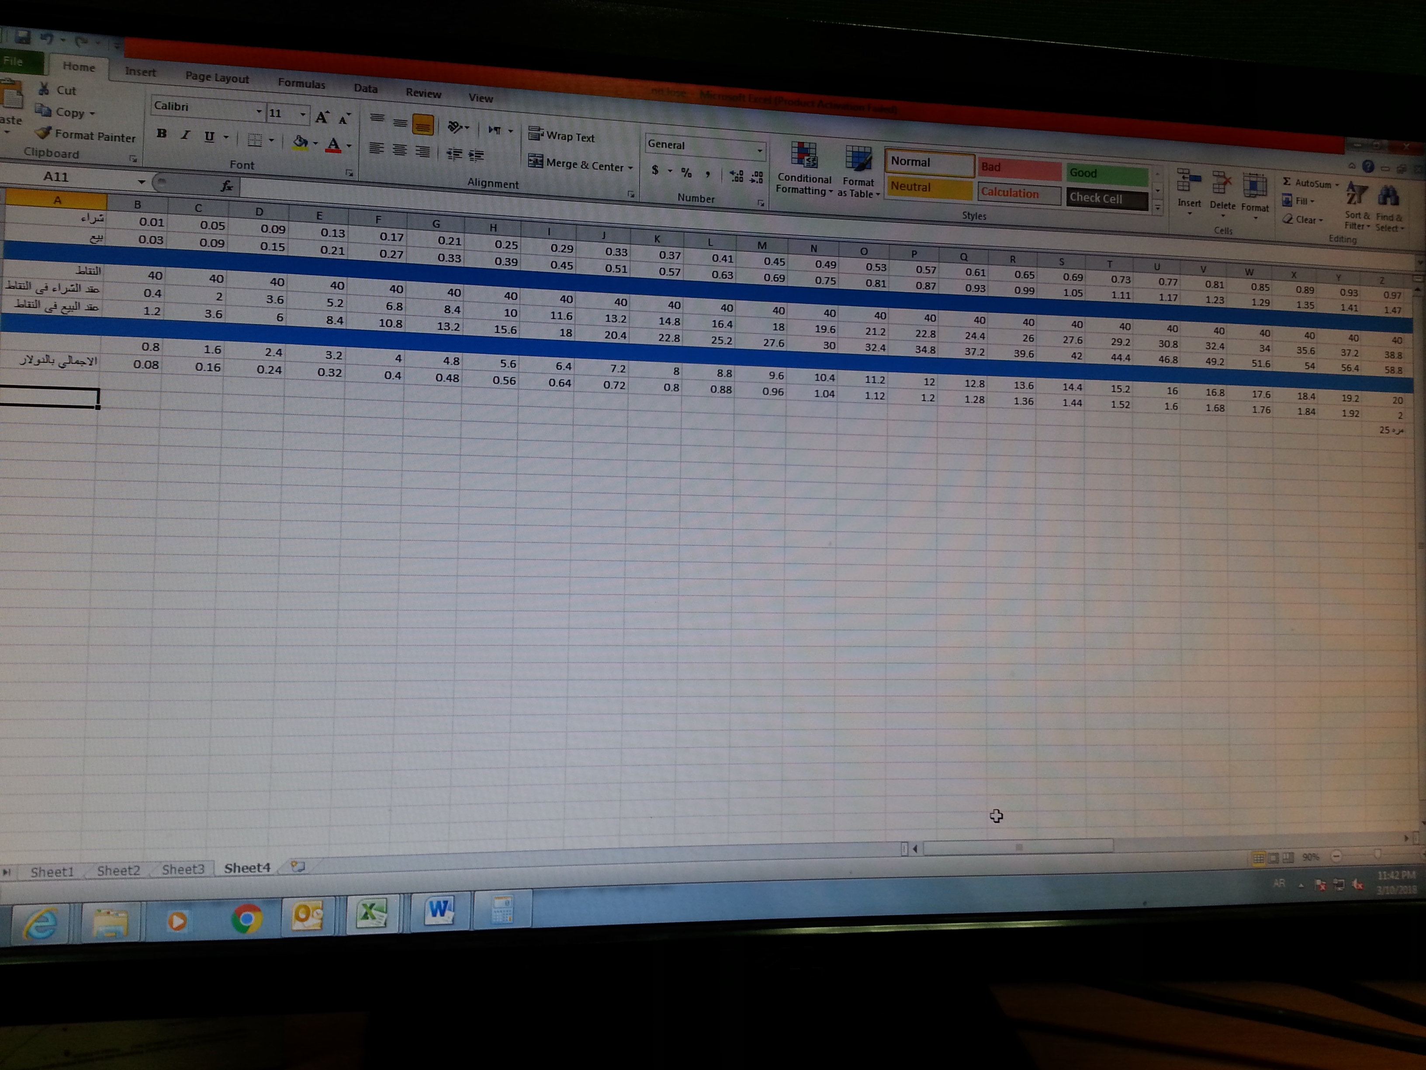Toggle Bold formatting
The height and width of the screenshot is (1070, 1426).
162,133
